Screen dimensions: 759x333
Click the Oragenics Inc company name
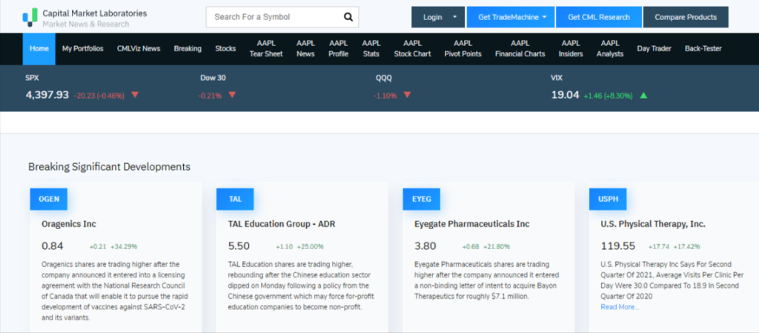[x=69, y=224]
